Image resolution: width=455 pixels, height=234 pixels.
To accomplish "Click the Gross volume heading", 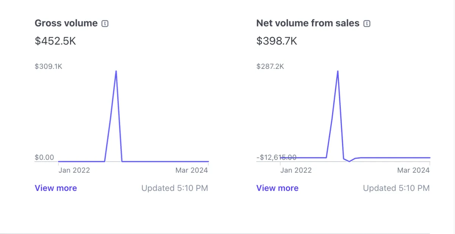I will (x=66, y=23).
